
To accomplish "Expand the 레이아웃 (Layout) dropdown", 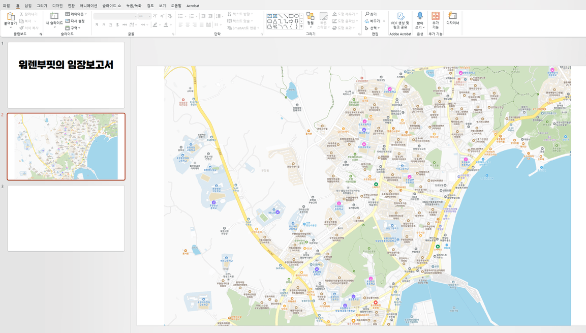I will coord(76,14).
